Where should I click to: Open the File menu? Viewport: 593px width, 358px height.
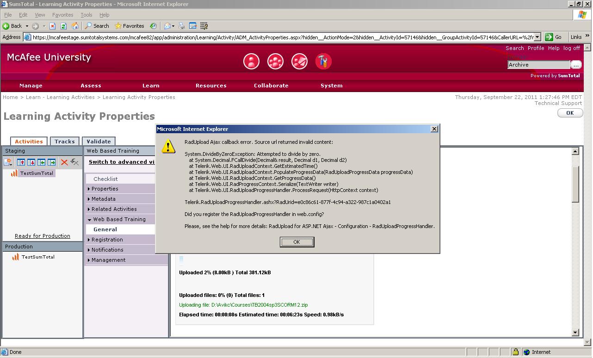pos(8,15)
